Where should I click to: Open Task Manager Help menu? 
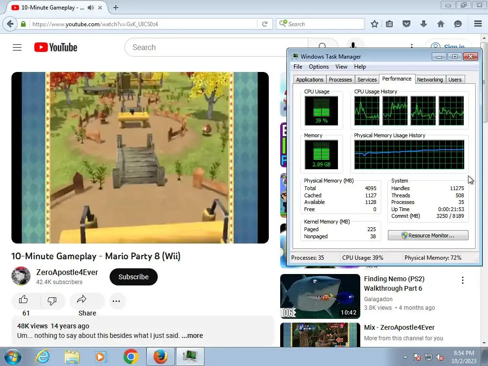pyautogui.click(x=360, y=67)
